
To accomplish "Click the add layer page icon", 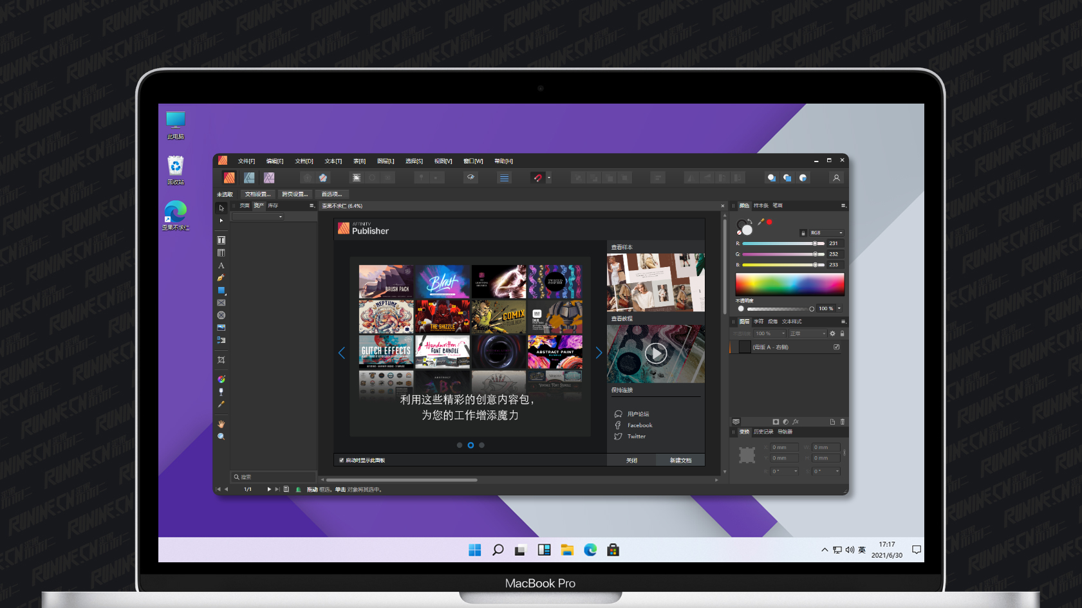I will [832, 422].
